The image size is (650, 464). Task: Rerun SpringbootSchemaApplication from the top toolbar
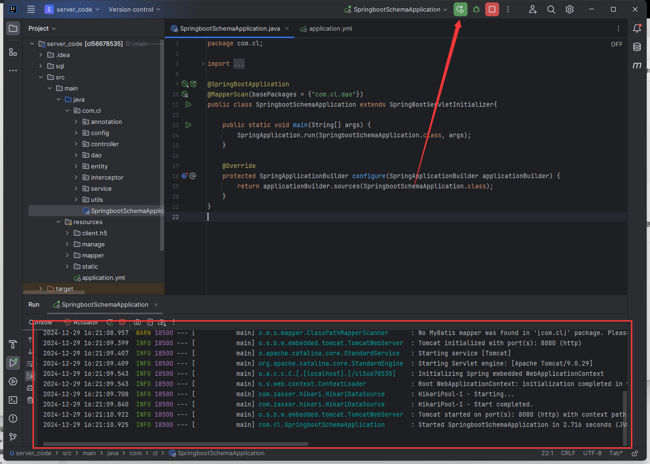tap(460, 9)
